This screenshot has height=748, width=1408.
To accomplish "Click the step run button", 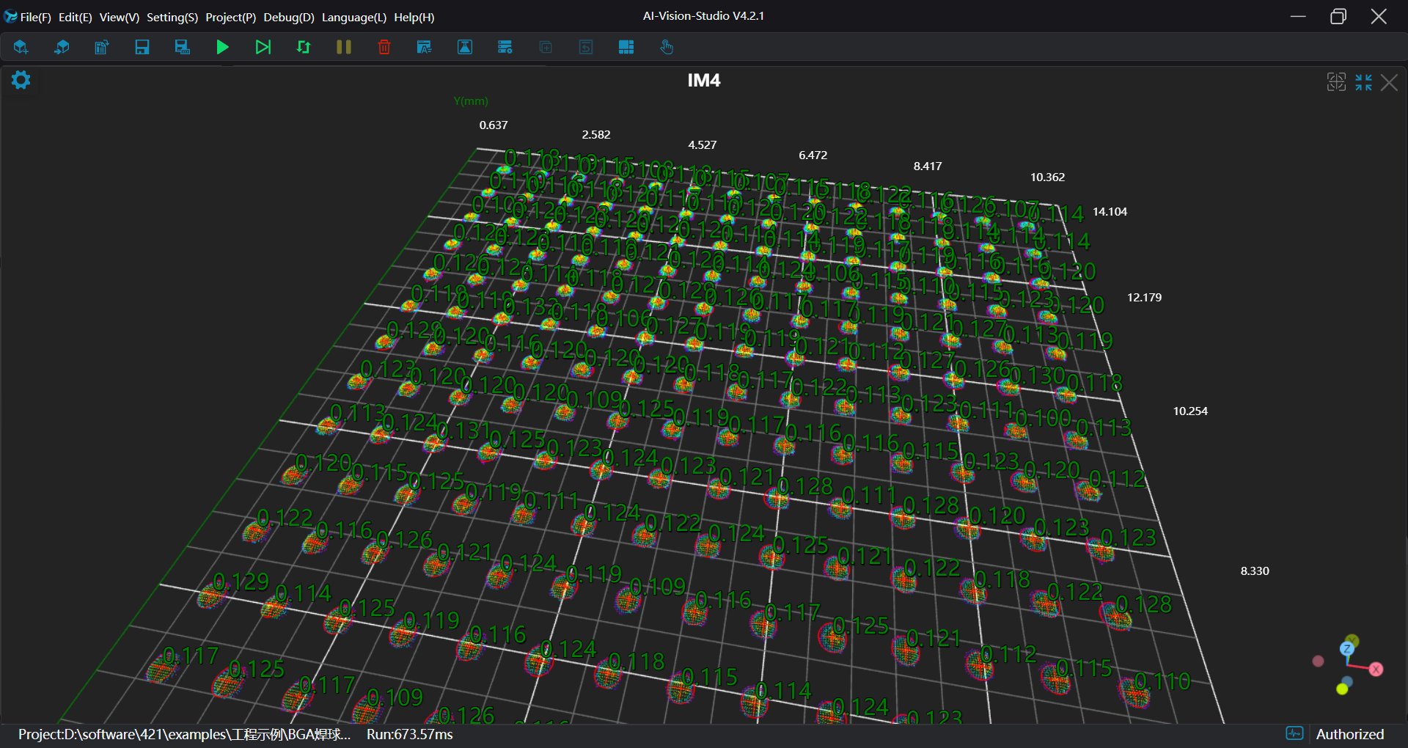I will pos(263,48).
